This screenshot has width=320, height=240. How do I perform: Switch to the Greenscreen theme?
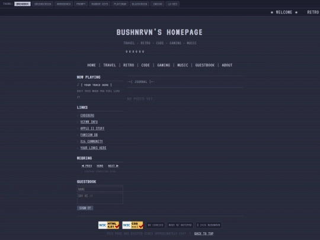tap(43, 4)
